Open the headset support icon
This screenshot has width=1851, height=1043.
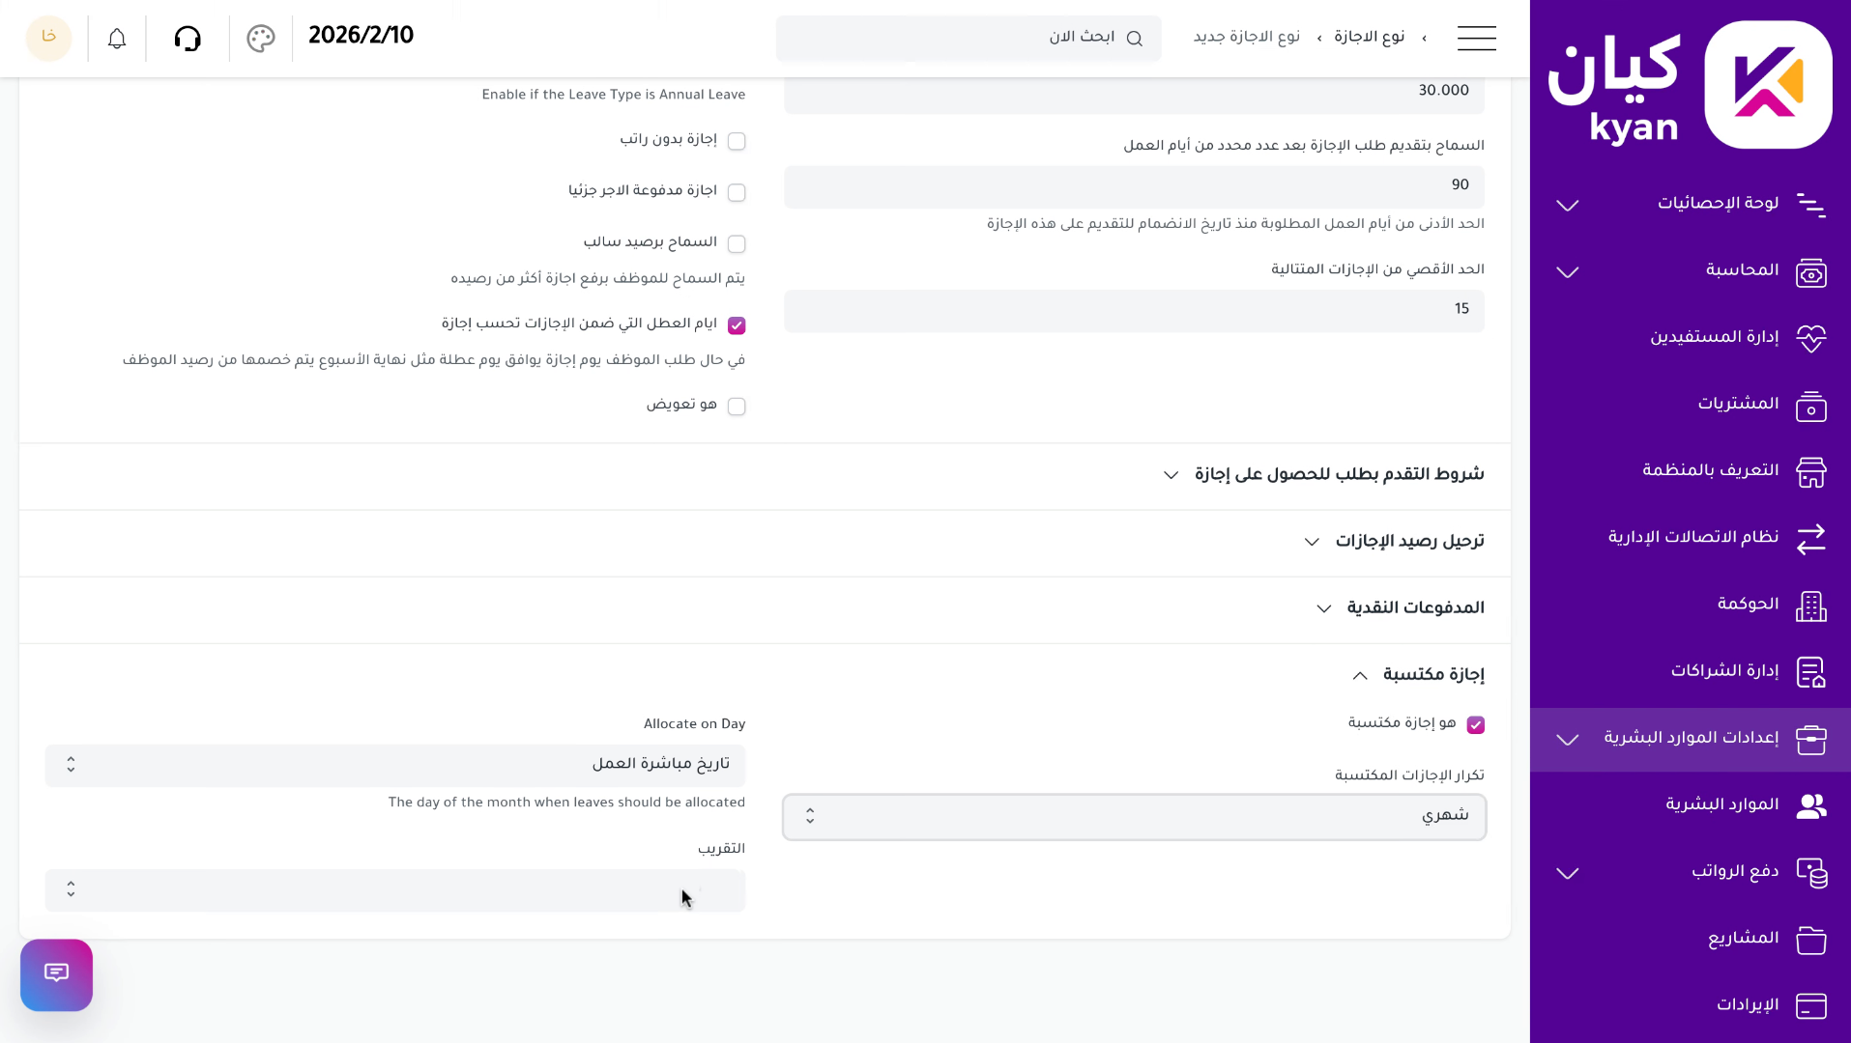click(188, 39)
